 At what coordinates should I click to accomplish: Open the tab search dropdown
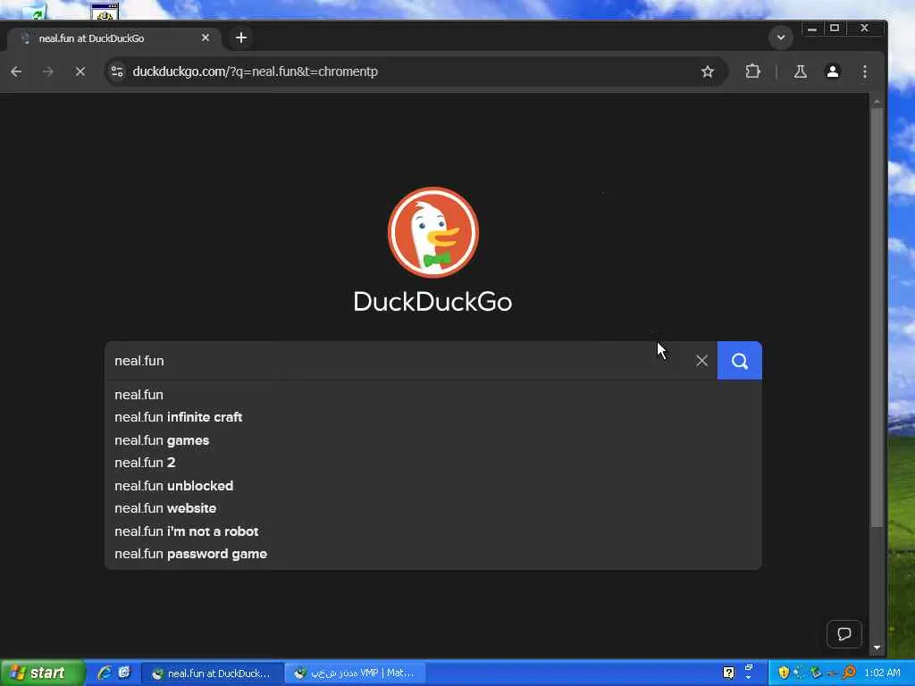(781, 38)
